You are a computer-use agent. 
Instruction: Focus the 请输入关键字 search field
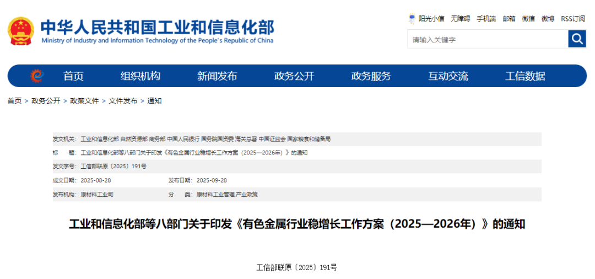[x=488, y=39]
